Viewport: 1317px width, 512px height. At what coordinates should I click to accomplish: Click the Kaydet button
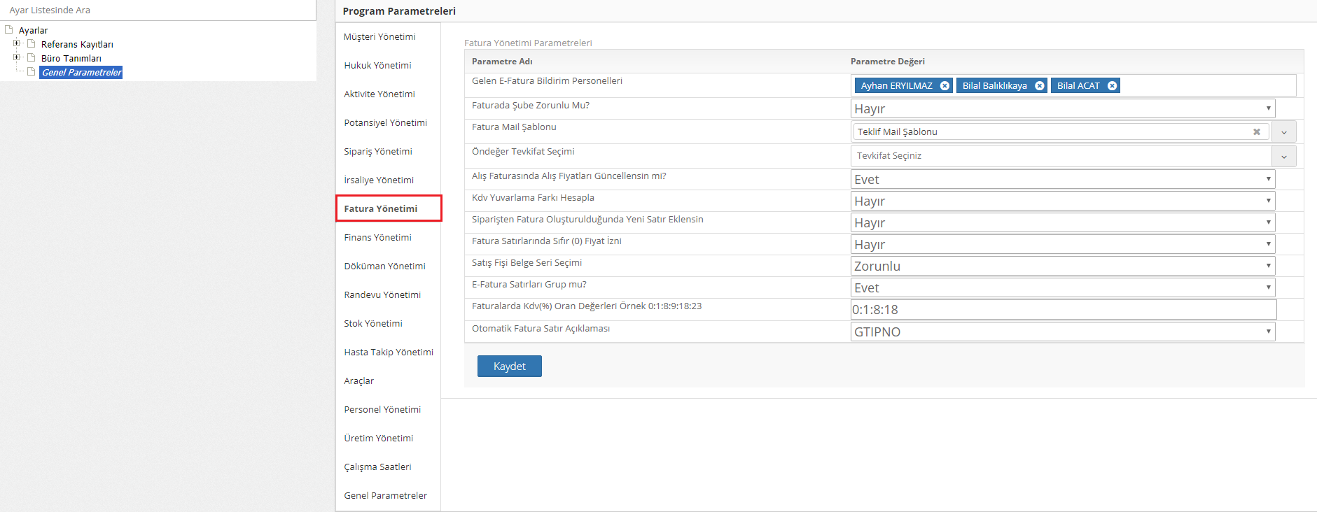click(509, 366)
